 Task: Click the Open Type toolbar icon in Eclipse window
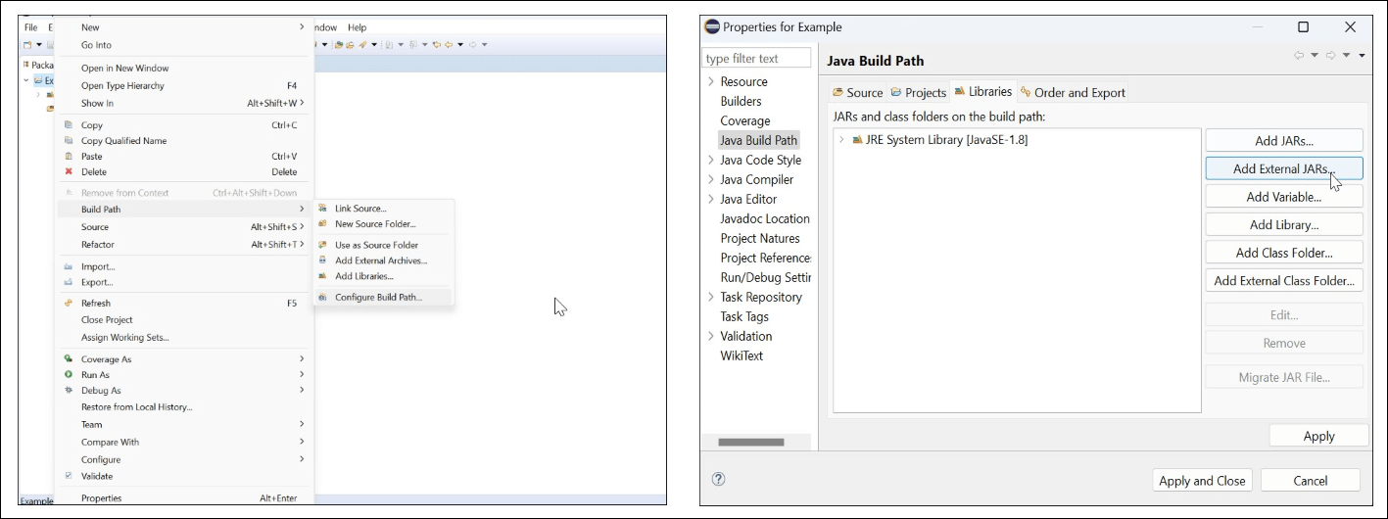pos(338,45)
